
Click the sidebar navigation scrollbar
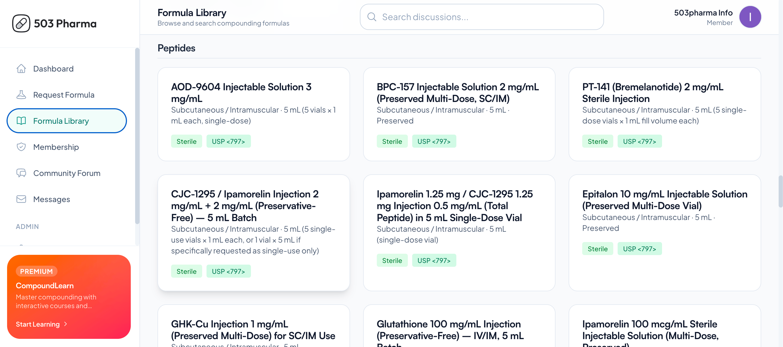click(137, 137)
